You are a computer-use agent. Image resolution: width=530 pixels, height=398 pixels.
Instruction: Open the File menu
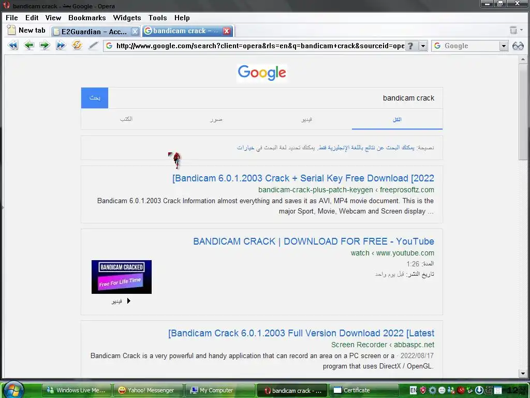tap(11, 18)
